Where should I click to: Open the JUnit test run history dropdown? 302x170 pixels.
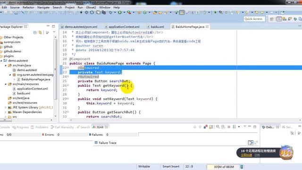click(x=239, y=127)
